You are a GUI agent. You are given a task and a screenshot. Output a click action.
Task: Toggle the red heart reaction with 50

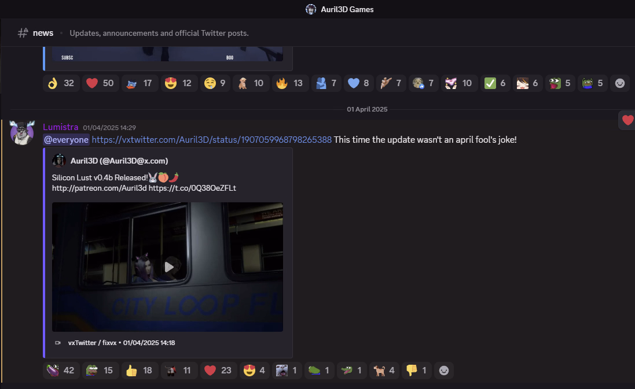100,83
